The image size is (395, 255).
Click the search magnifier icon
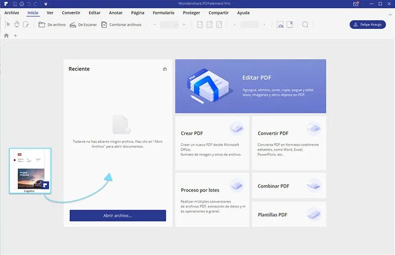[305, 25]
